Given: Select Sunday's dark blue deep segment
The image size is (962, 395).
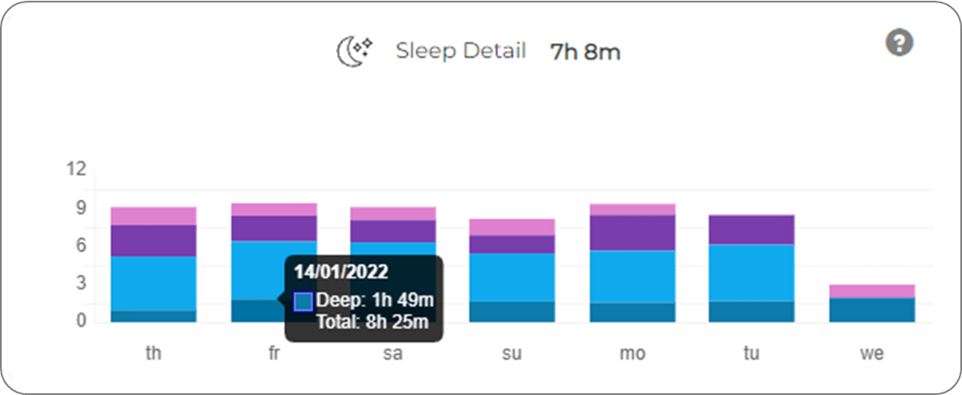Looking at the screenshot, I should (x=513, y=312).
